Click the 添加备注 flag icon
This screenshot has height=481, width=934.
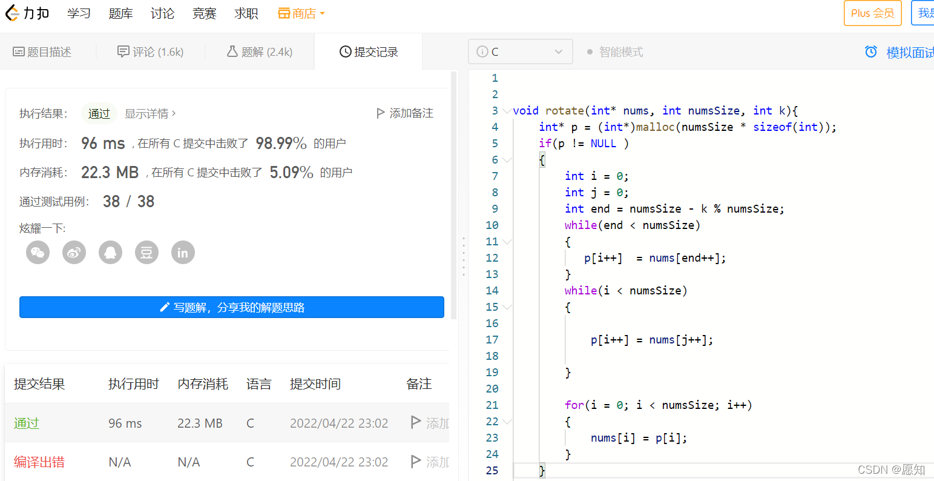click(381, 113)
